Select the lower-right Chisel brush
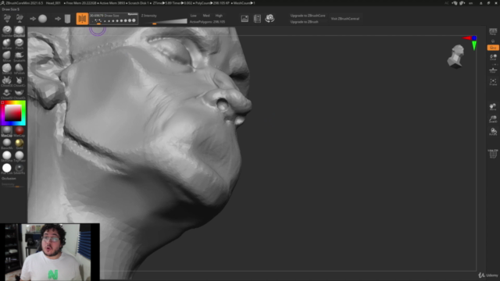The image size is (500, 281). pos(19,94)
